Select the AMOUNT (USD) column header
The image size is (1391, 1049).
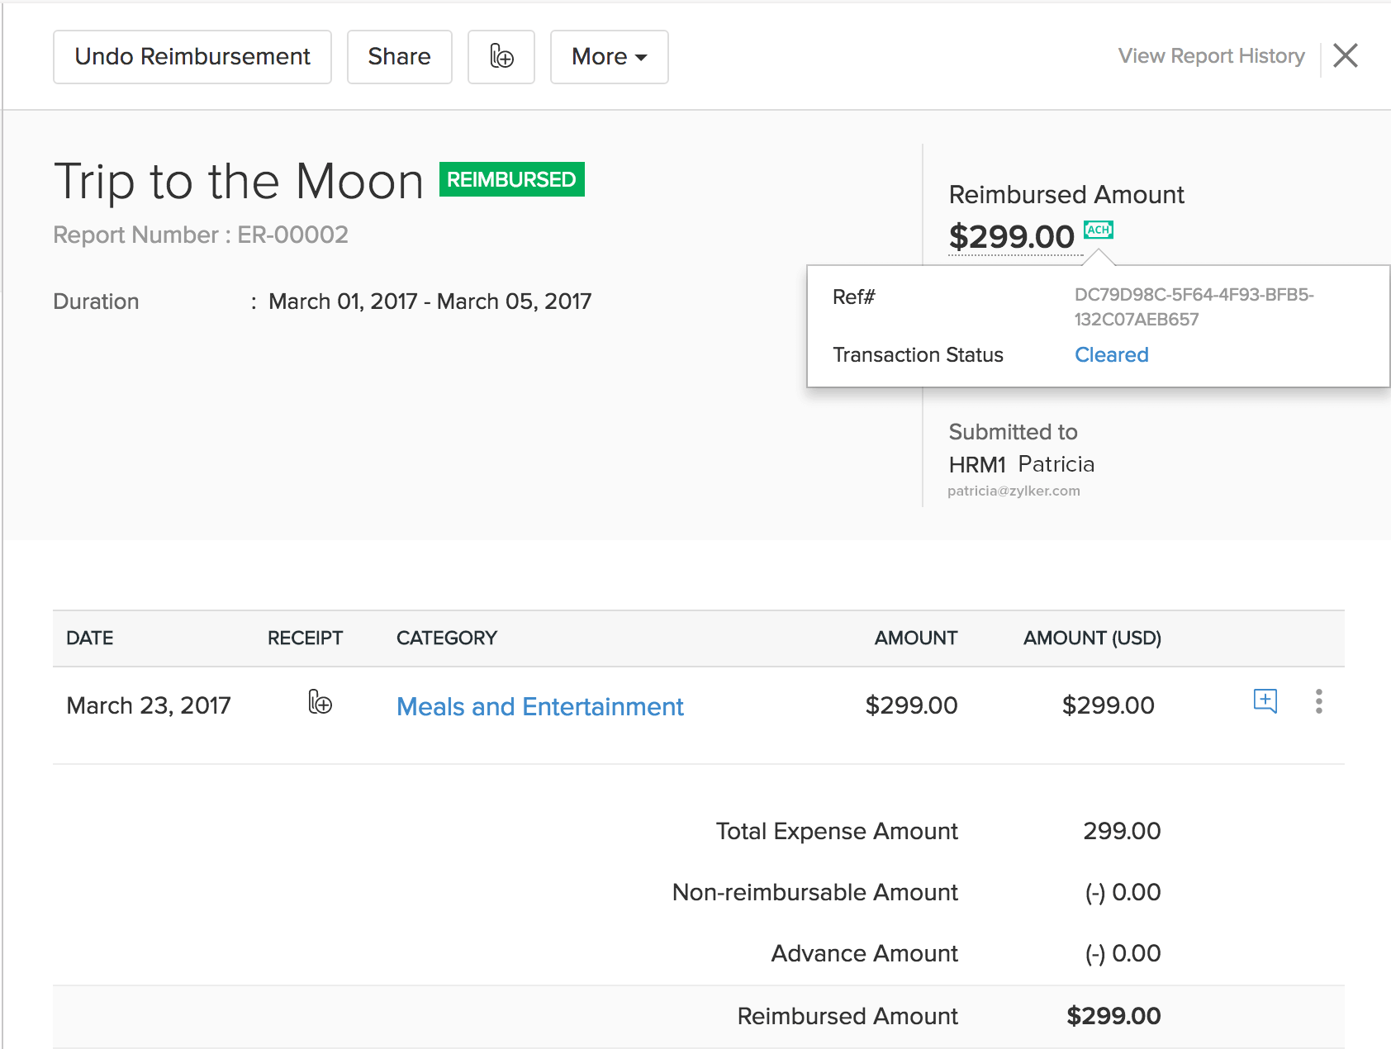(x=1092, y=638)
